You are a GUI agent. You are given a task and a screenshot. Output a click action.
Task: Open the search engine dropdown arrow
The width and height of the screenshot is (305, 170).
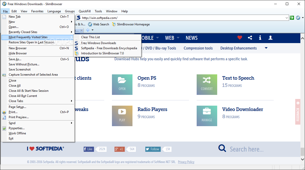click(303, 18)
